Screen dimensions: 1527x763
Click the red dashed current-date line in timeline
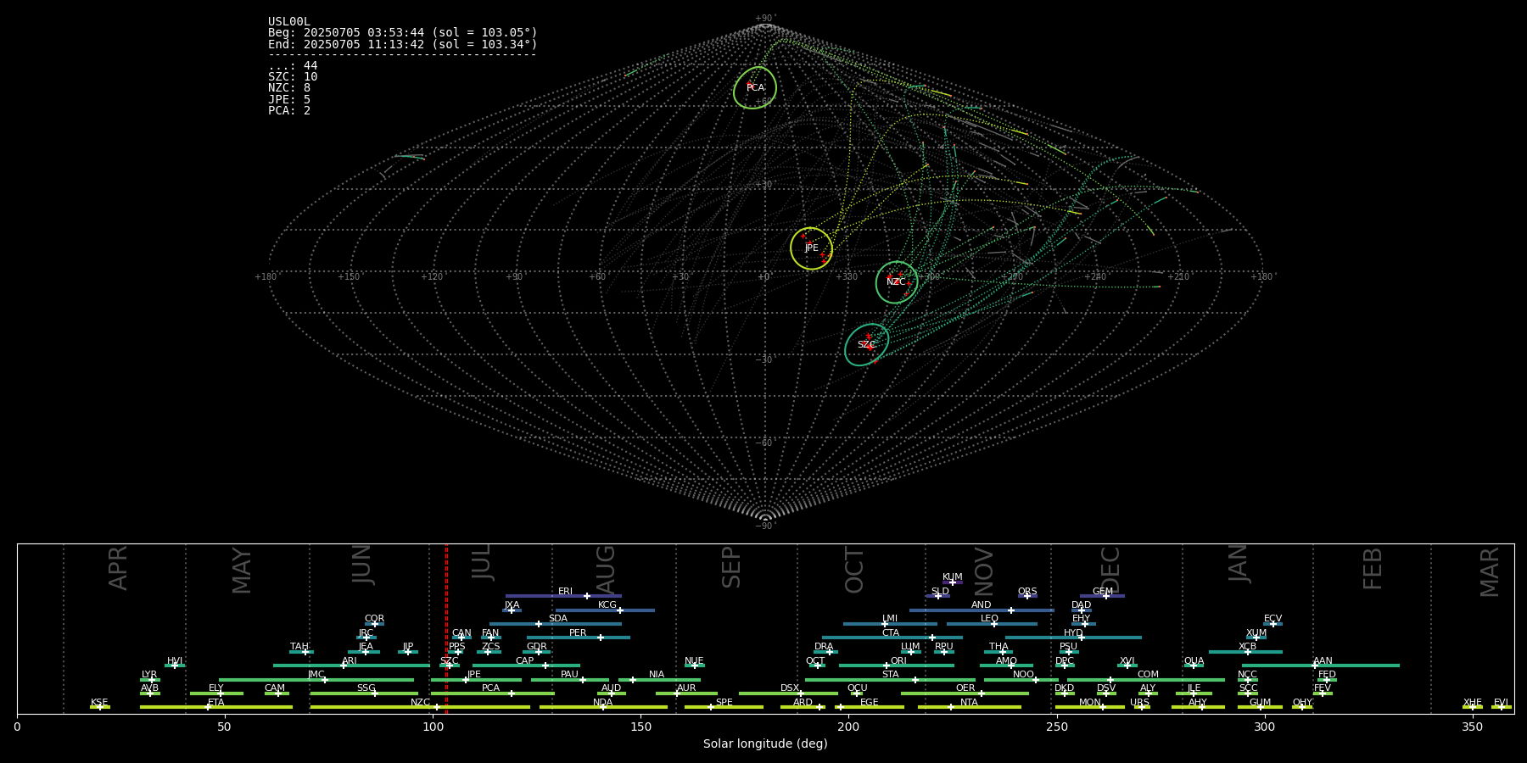click(446, 628)
